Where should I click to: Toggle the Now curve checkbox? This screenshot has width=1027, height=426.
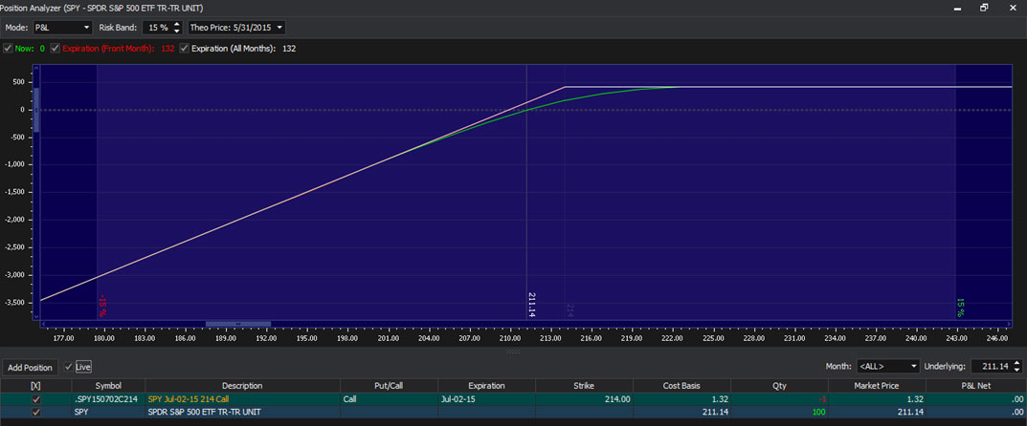[x=9, y=48]
